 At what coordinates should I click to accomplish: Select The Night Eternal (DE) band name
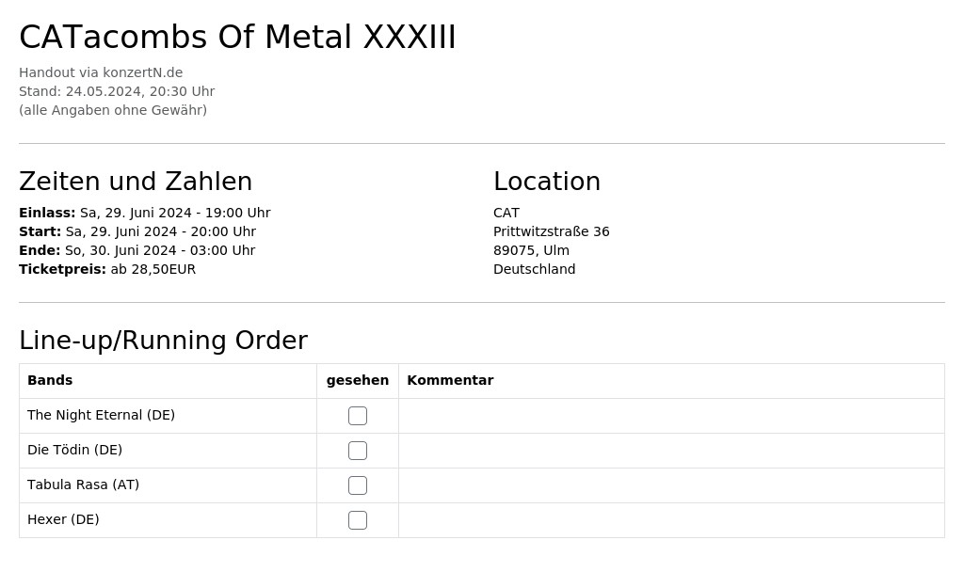[x=101, y=415]
